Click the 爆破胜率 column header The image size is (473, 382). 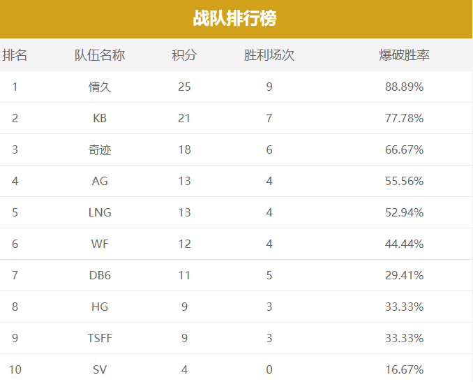404,55
